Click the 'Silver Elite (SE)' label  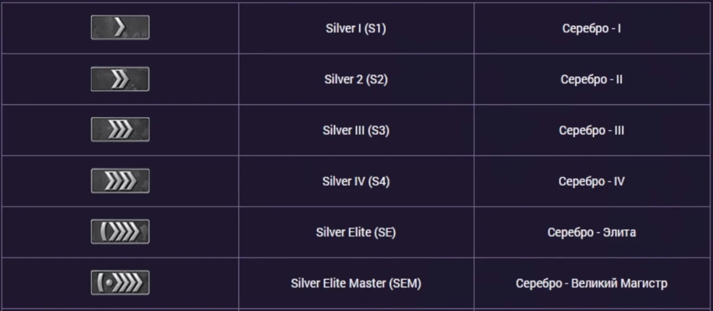pyautogui.click(x=356, y=232)
